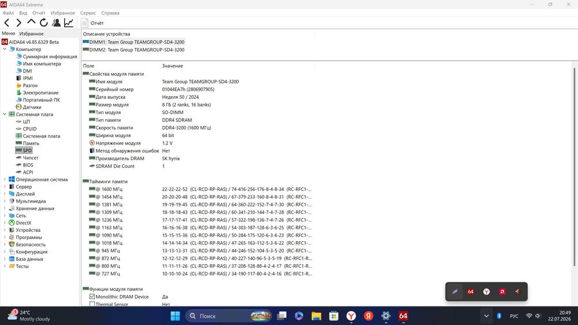
Task: Expand the Хранение данных tree node
Action: click(x=5, y=208)
